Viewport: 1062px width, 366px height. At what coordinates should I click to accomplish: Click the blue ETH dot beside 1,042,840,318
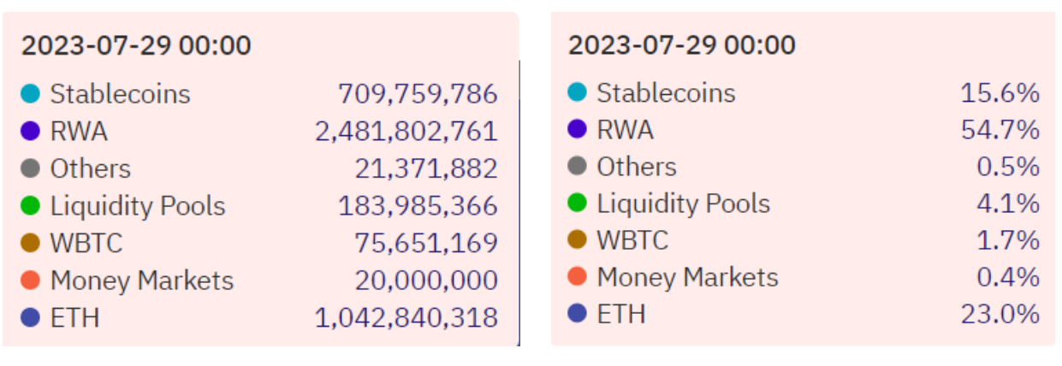point(31,317)
